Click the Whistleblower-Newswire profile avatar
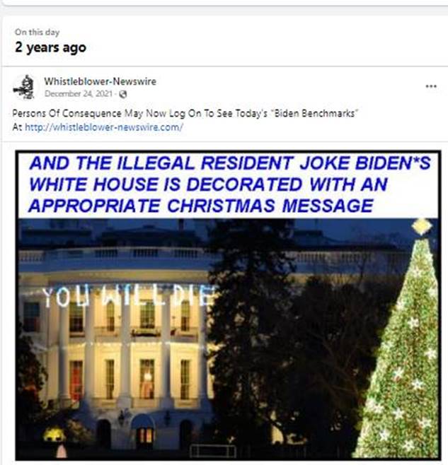Image resolution: width=448 pixels, height=465 pixels. click(x=24, y=87)
